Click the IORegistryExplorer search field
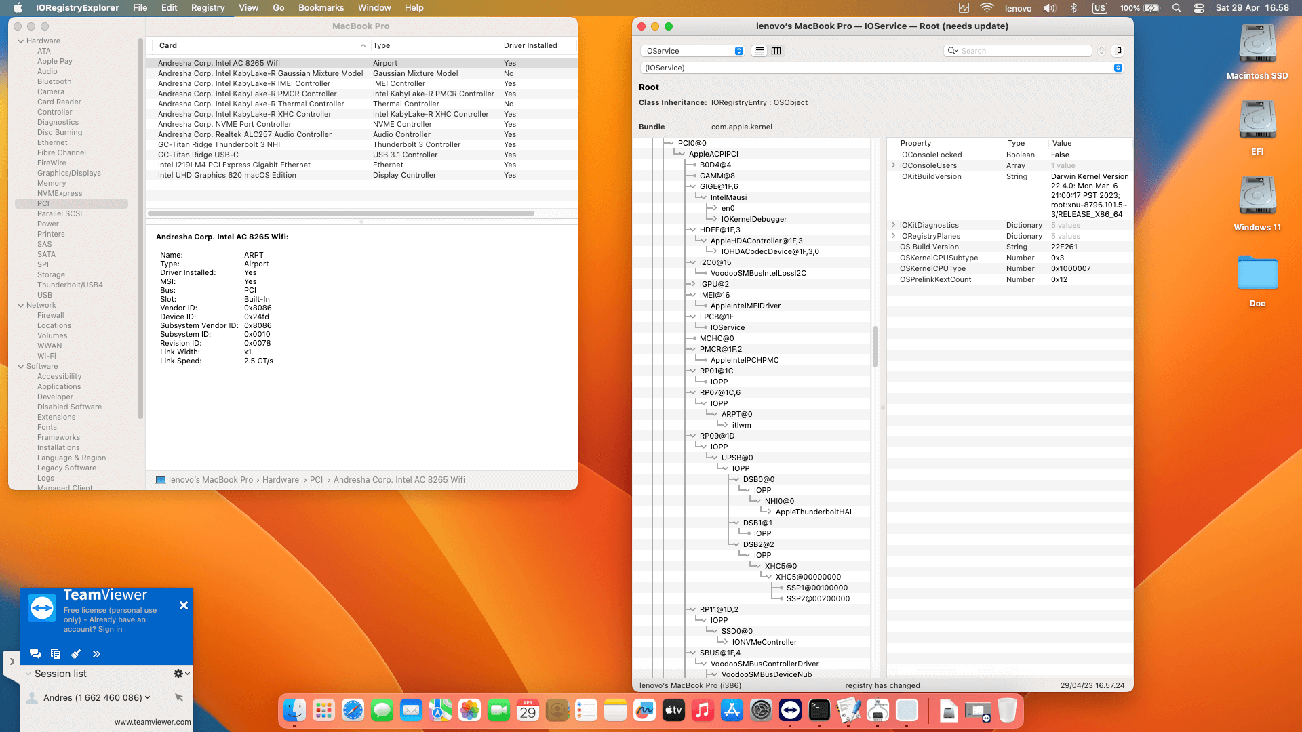The image size is (1302, 732). tap(1017, 51)
